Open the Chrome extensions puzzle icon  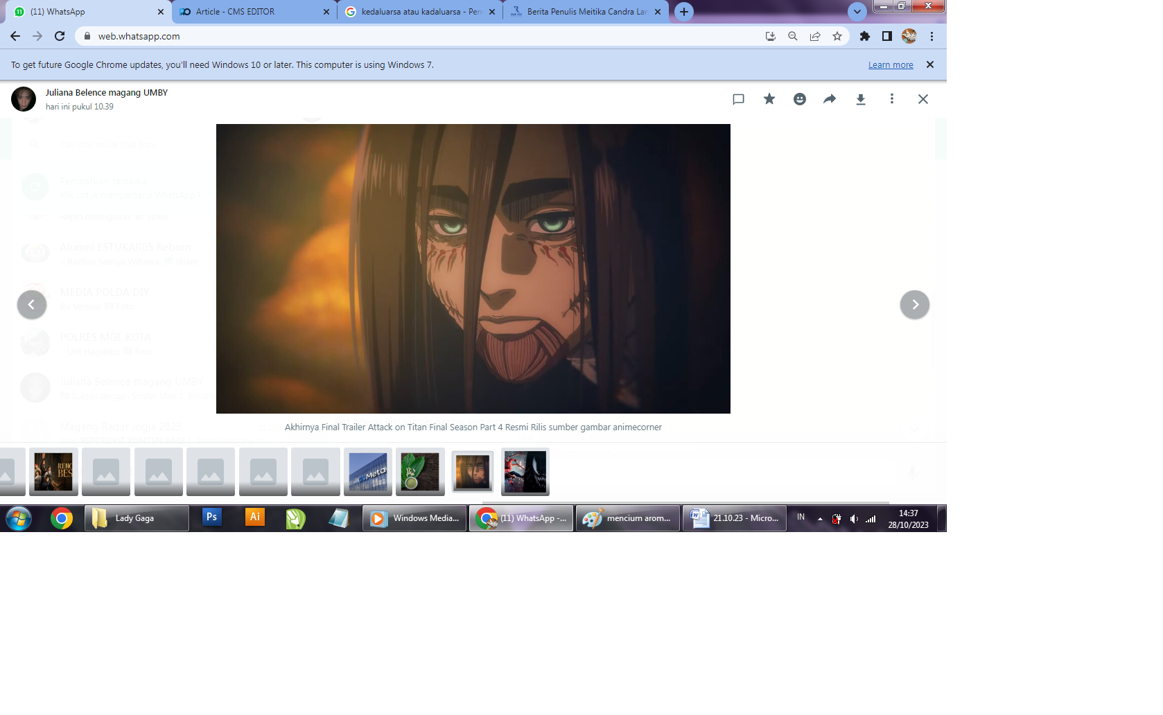pyautogui.click(x=865, y=36)
